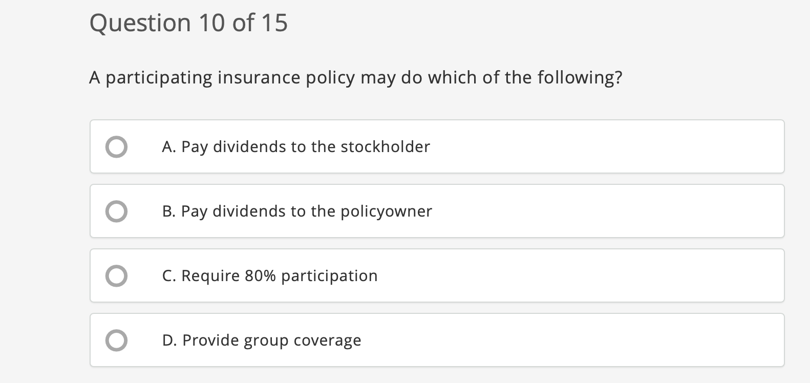This screenshot has height=383, width=810.
Task: Choose answer B, Pay dividends to the policyowner
Action: (297, 211)
